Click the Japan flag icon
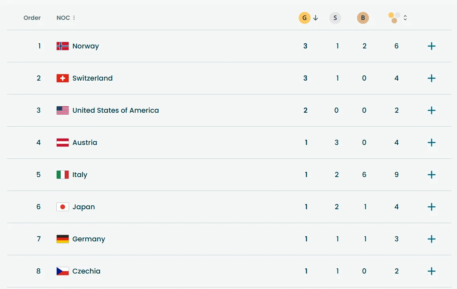Viewport: 457px width, 289px height. pos(62,206)
